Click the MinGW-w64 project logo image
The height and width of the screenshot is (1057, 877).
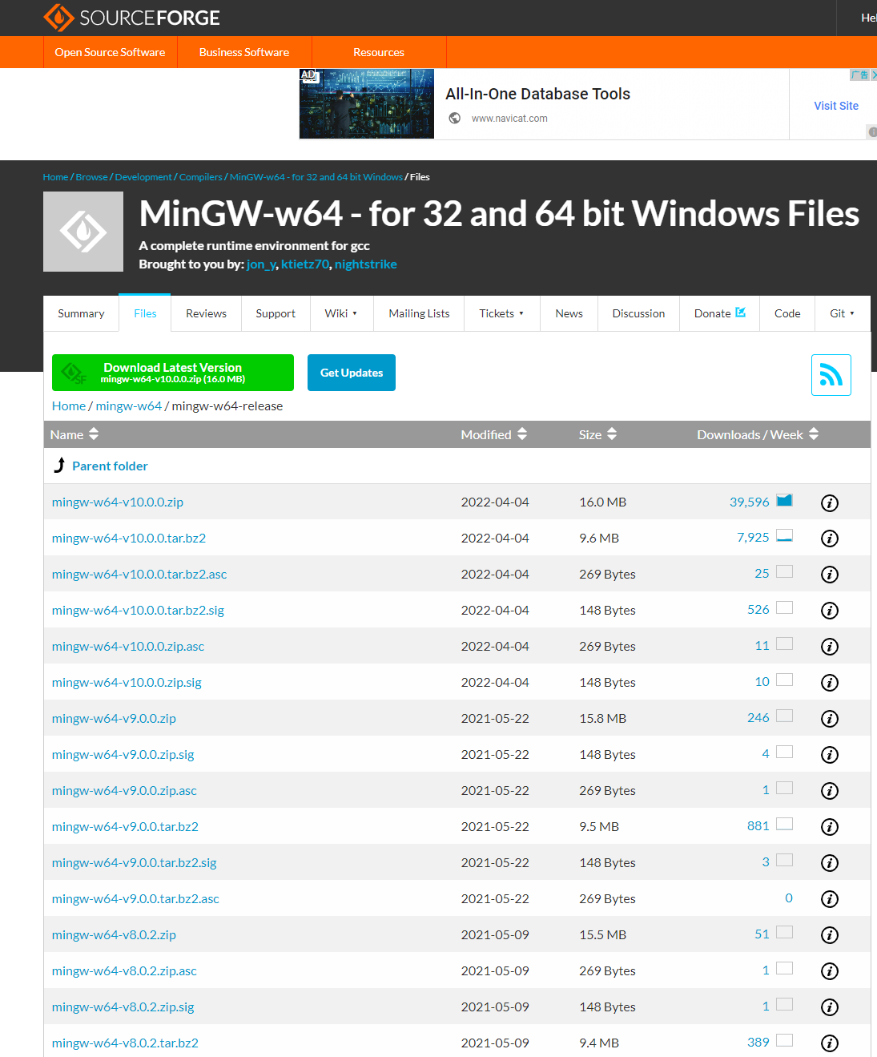tap(83, 232)
